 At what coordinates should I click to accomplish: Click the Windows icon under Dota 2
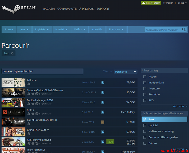tap(29, 113)
